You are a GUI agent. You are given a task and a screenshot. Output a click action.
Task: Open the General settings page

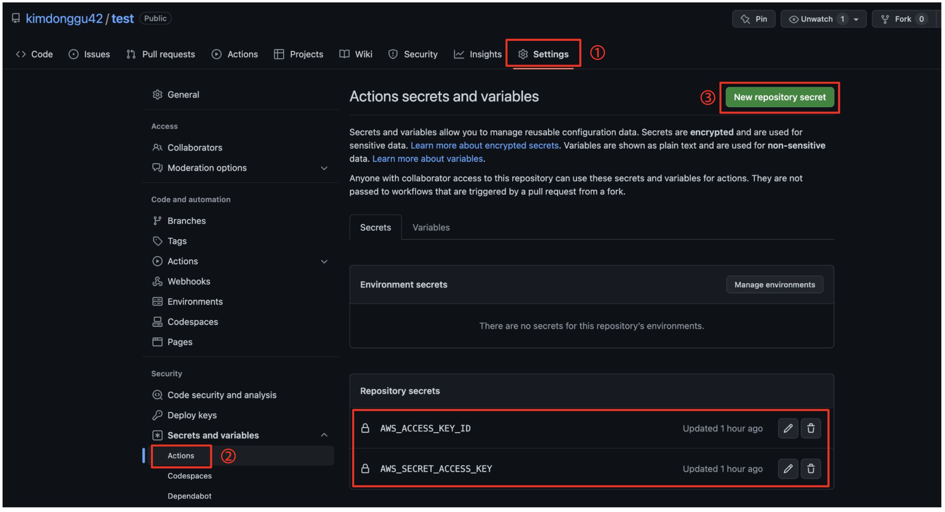[176, 95]
